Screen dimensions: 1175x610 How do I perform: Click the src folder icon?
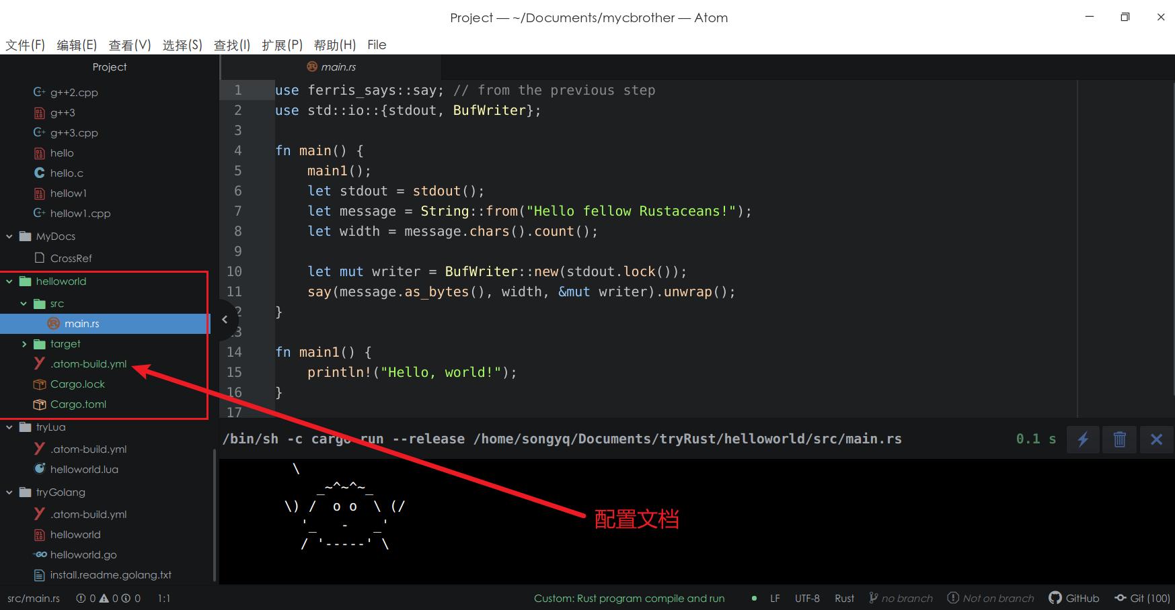pyautogui.click(x=40, y=303)
